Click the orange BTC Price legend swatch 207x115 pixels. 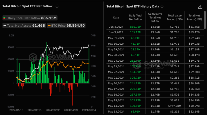(49, 25)
